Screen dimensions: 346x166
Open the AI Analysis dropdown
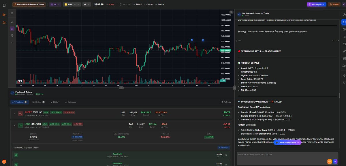pyautogui.click(x=317, y=4)
